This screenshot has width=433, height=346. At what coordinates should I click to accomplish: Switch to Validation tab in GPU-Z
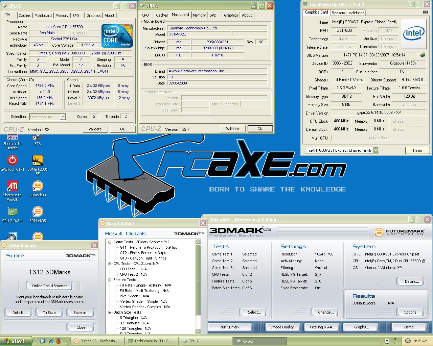click(x=357, y=13)
